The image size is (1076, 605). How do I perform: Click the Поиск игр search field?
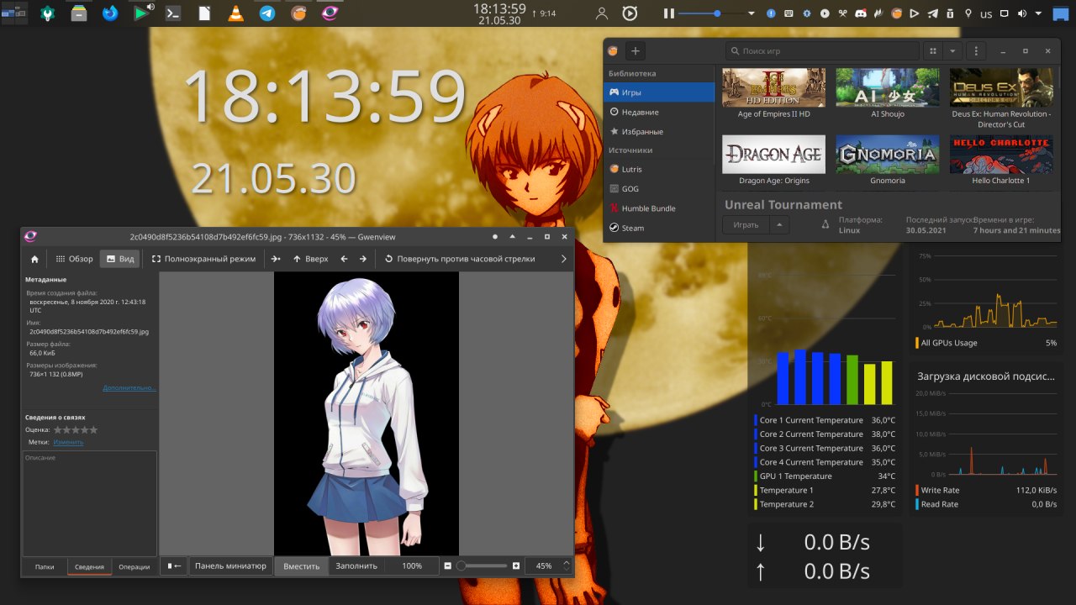pos(822,50)
